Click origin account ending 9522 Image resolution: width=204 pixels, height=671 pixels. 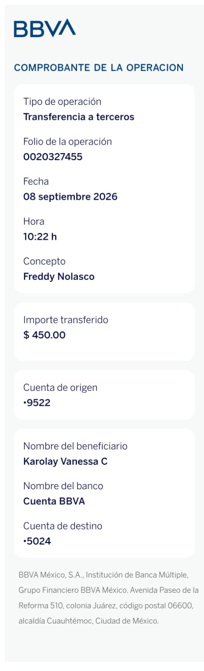tap(37, 403)
